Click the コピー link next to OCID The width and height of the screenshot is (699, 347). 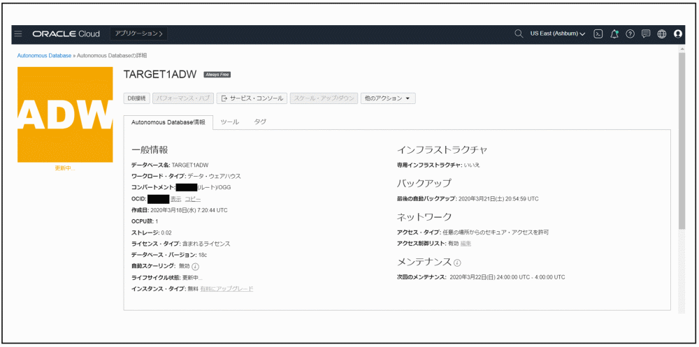tap(193, 199)
